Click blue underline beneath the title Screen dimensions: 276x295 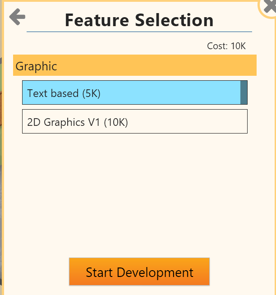coord(139,32)
